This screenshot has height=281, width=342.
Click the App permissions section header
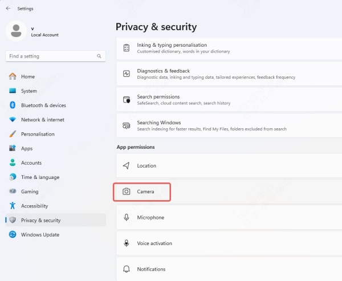click(x=136, y=147)
